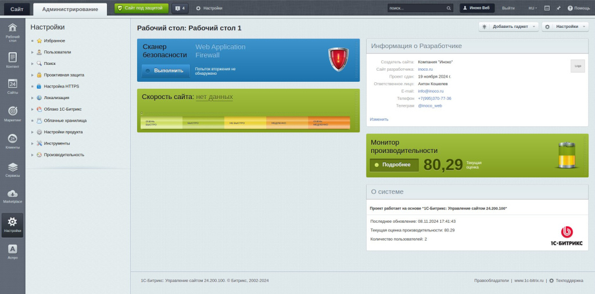
Task: Open the Правообладатели footer link
Action: click(x=492, y=281)
